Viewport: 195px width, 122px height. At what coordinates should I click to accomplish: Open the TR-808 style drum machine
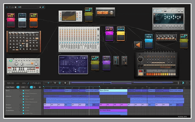(x=157, y=64)
